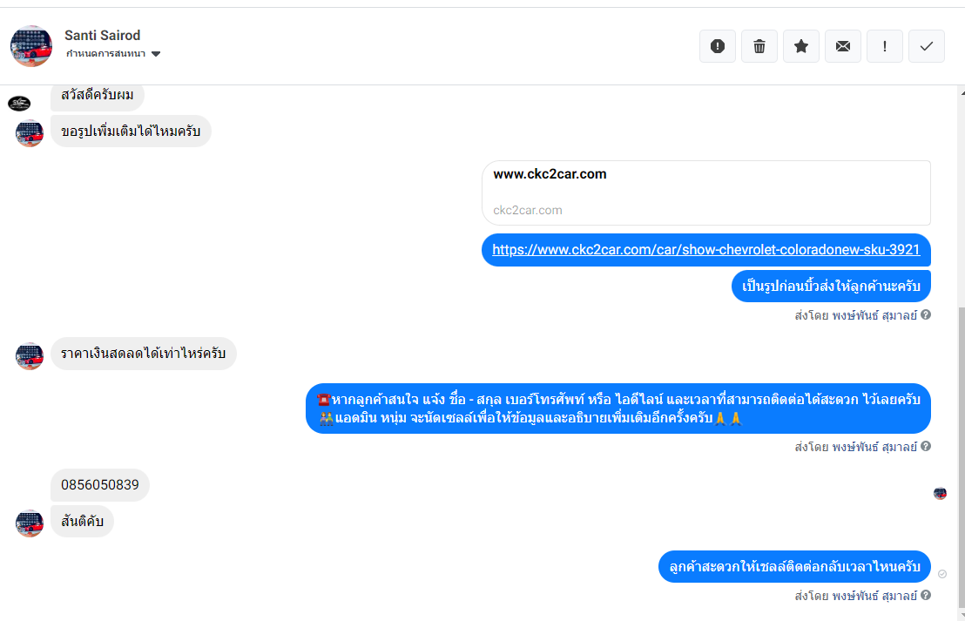Viewport: 965px width, 621px height.
Task: Delete conversation using trash icon
Action: (759, 46)
